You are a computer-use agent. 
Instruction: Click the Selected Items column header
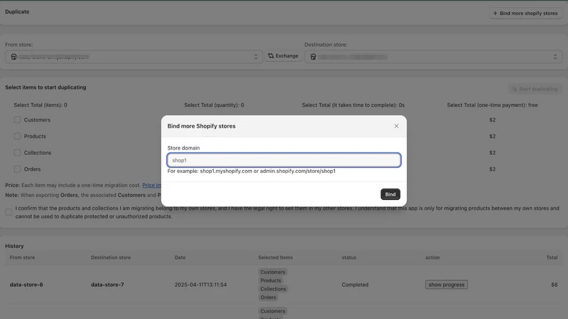(x=275, y=257)
